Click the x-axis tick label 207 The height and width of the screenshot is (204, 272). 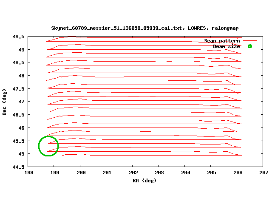(264, 173)
